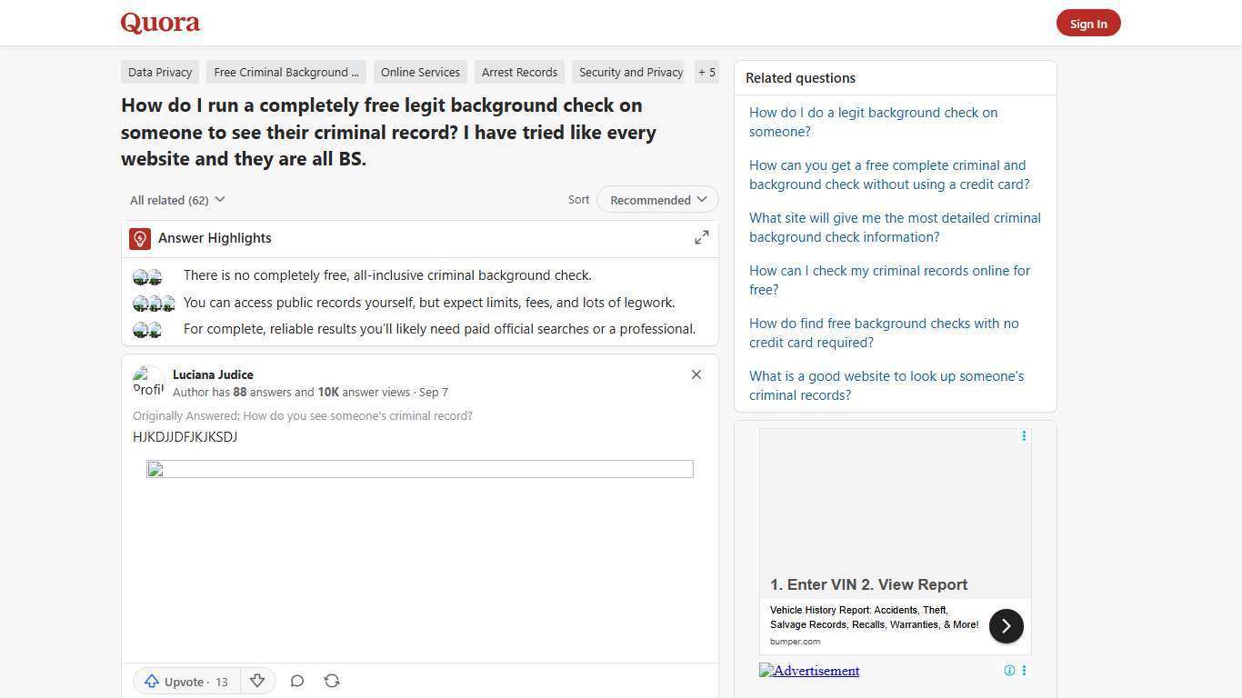
Task: Click the Security and Privacy topic pill
Action: coord(630,72)
